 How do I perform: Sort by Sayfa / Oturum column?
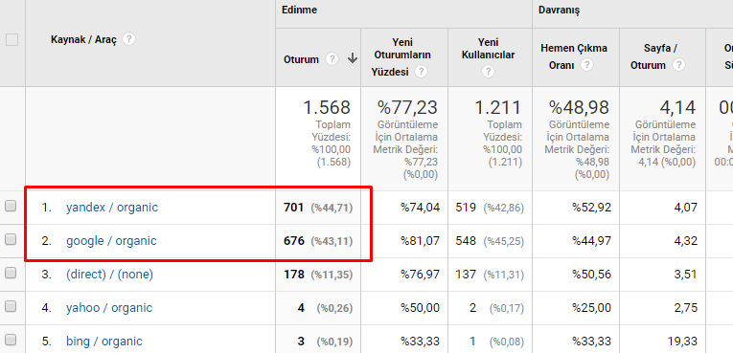654,56
